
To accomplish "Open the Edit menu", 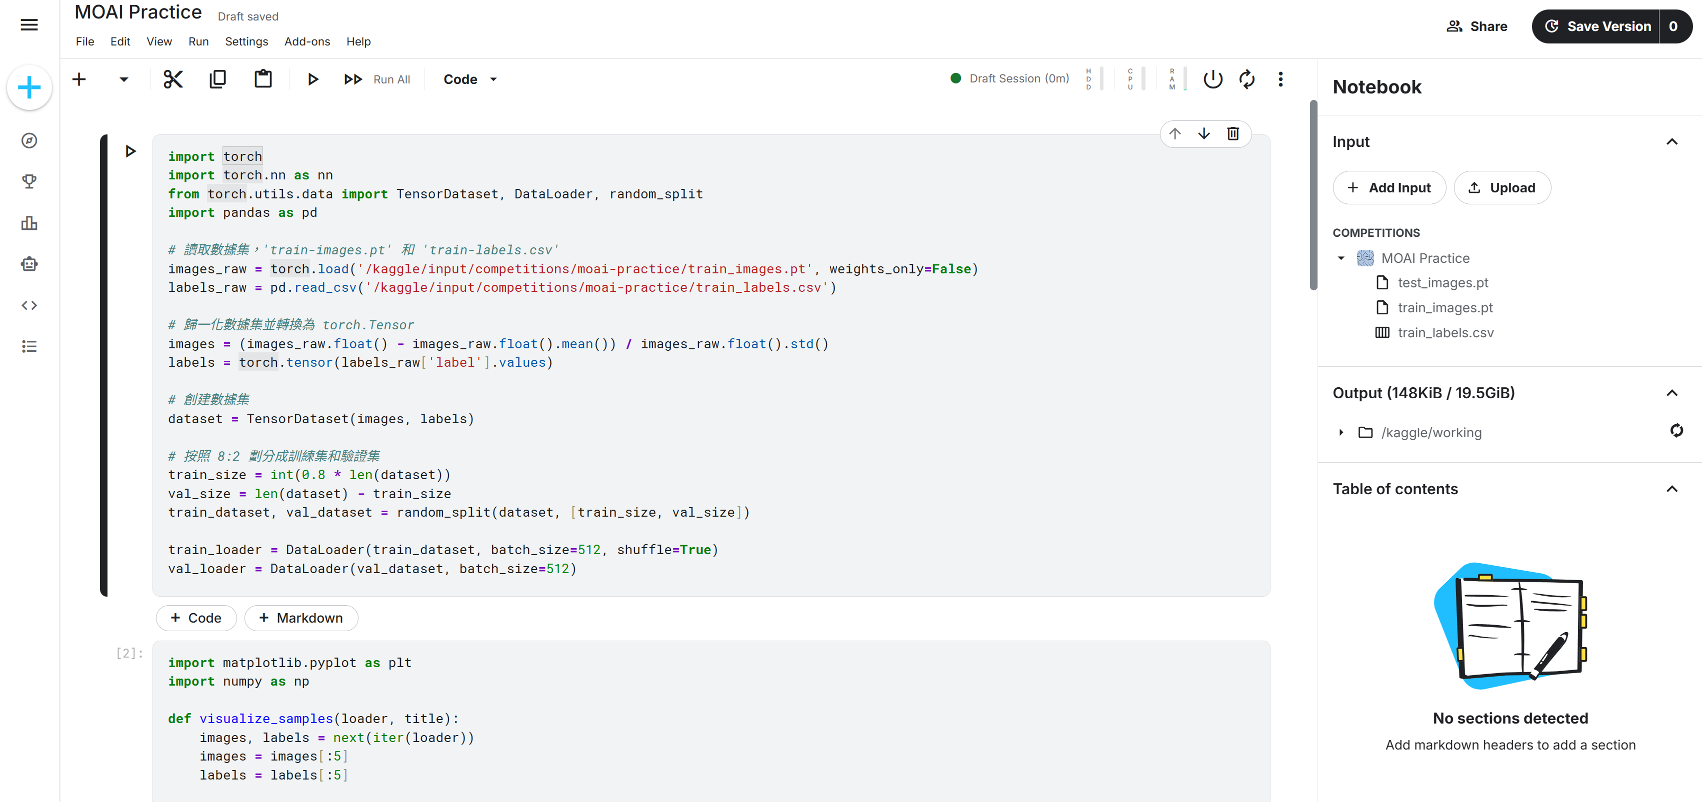I will click(x=120, y=41).
